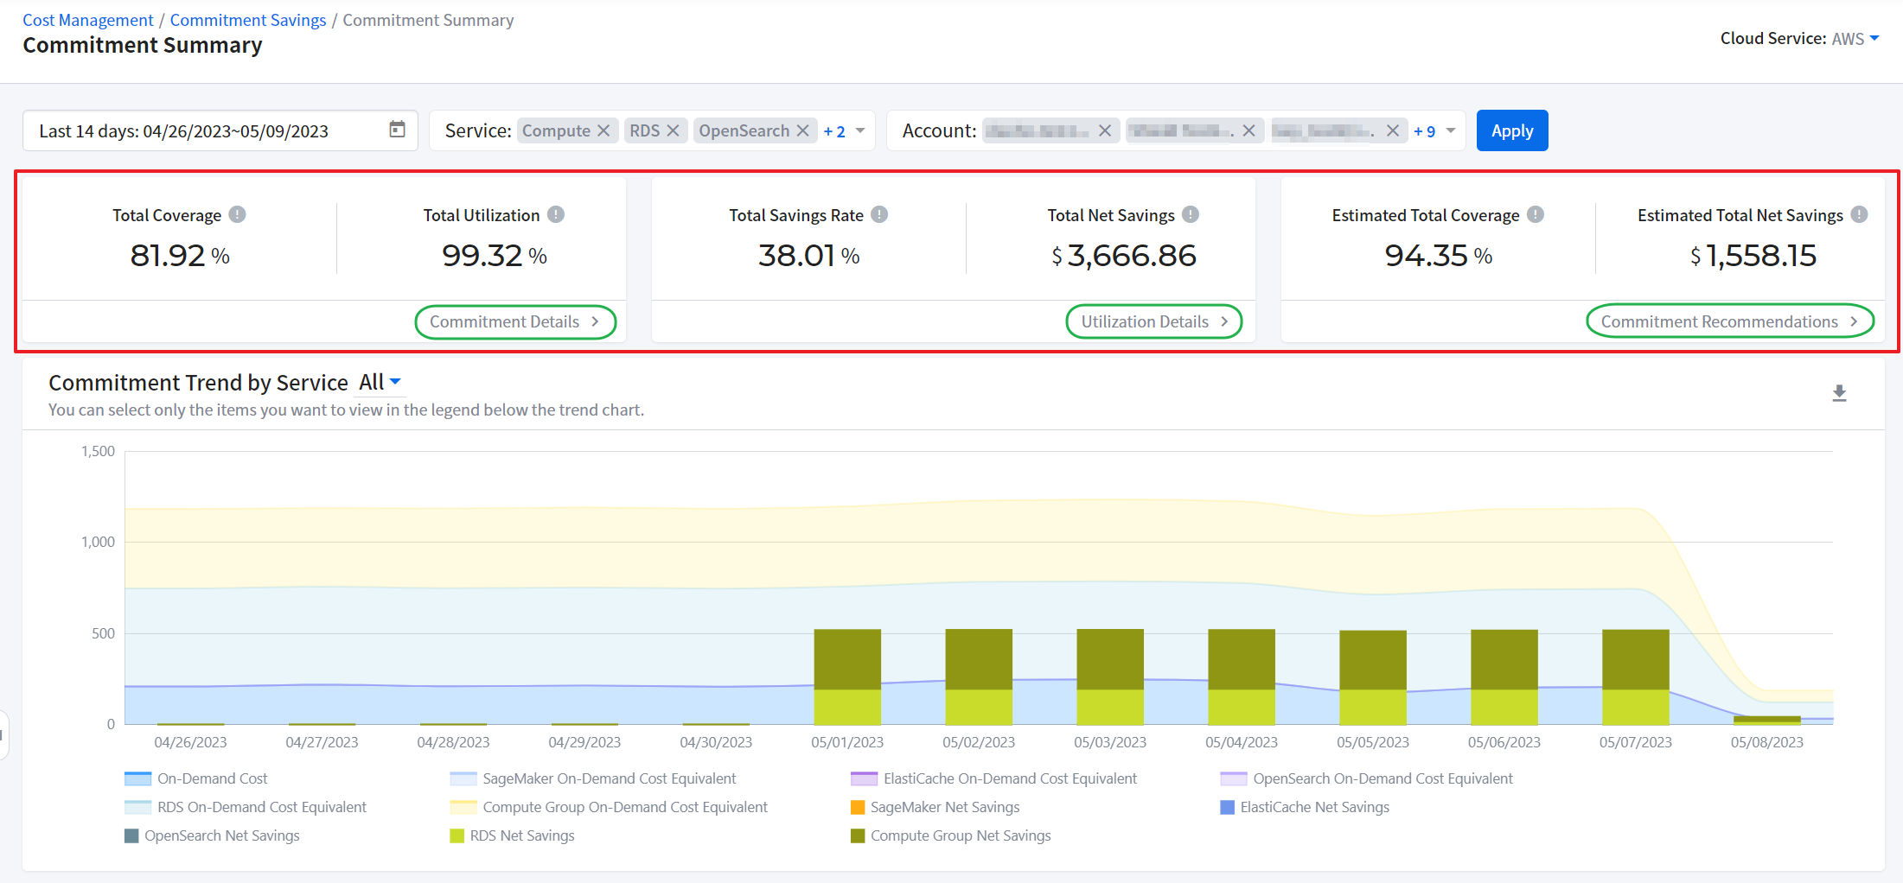Click info icon beside Total Net Savings
This screenshot has width=1903, height=883.
[x=1191, y=214]
